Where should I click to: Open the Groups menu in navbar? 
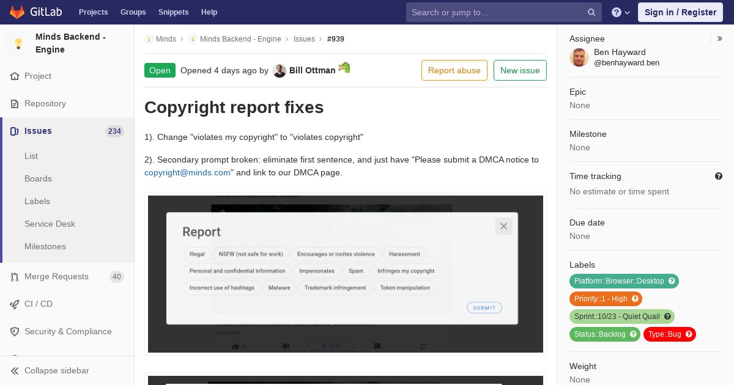click(x=133, y=12)
